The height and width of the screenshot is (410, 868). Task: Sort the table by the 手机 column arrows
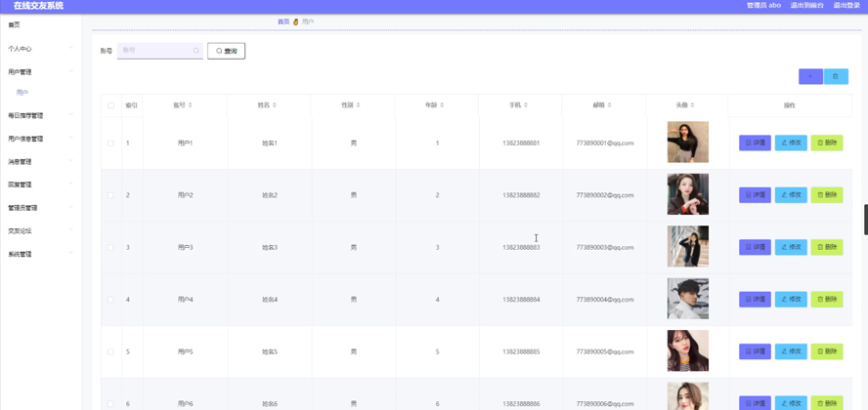526,105
